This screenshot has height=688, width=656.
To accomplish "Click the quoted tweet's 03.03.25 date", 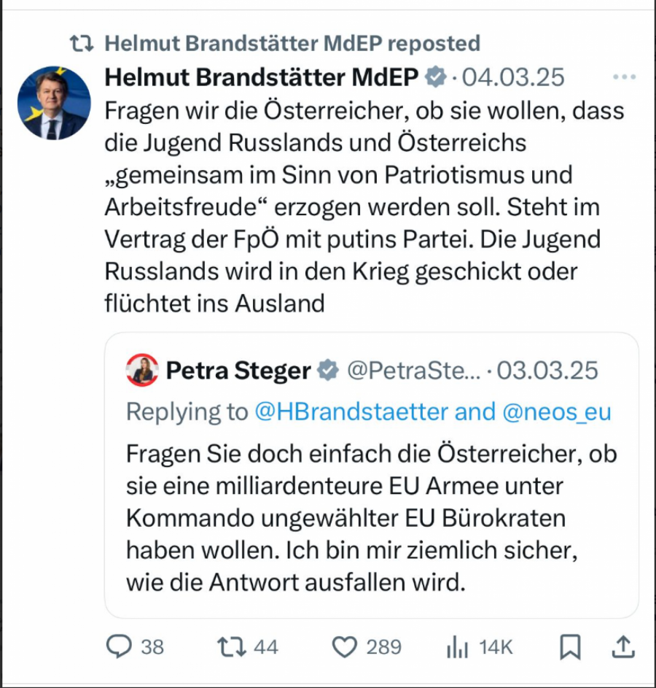I will (x=547, y=371).
